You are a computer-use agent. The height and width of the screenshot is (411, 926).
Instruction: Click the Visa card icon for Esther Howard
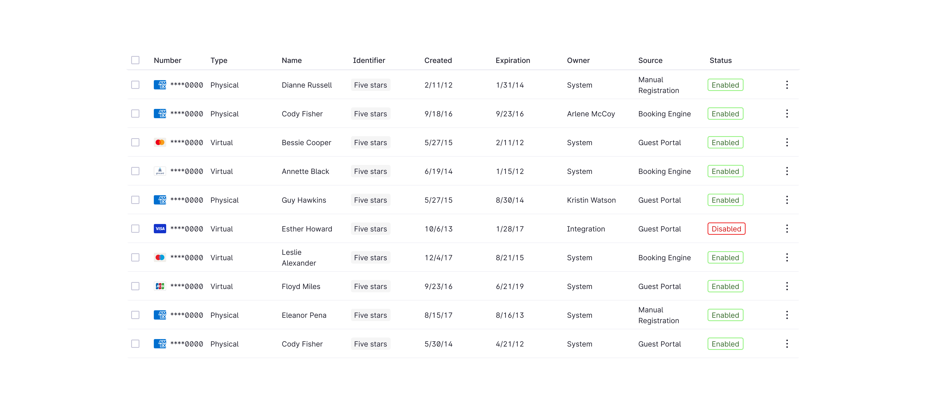[x=159, y=229]
